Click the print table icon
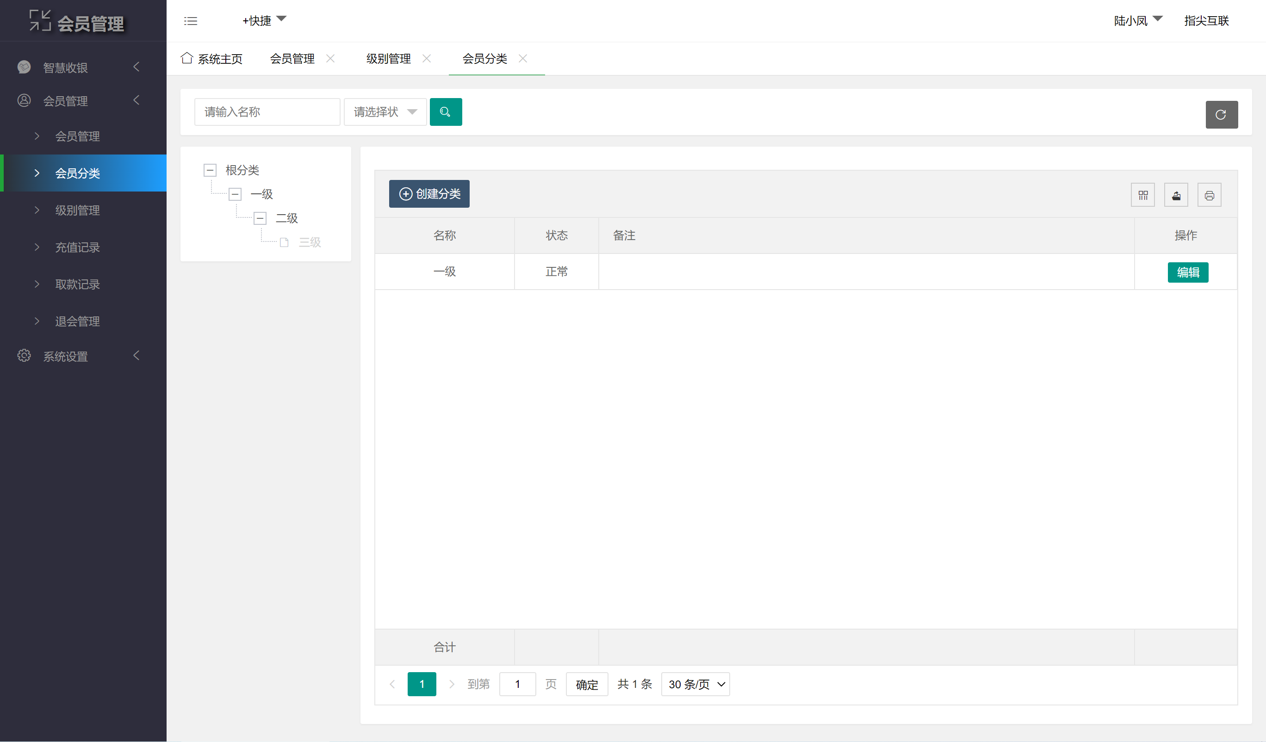The image size is (1266, 742). pyautogui.click(x=1209, y=195)
